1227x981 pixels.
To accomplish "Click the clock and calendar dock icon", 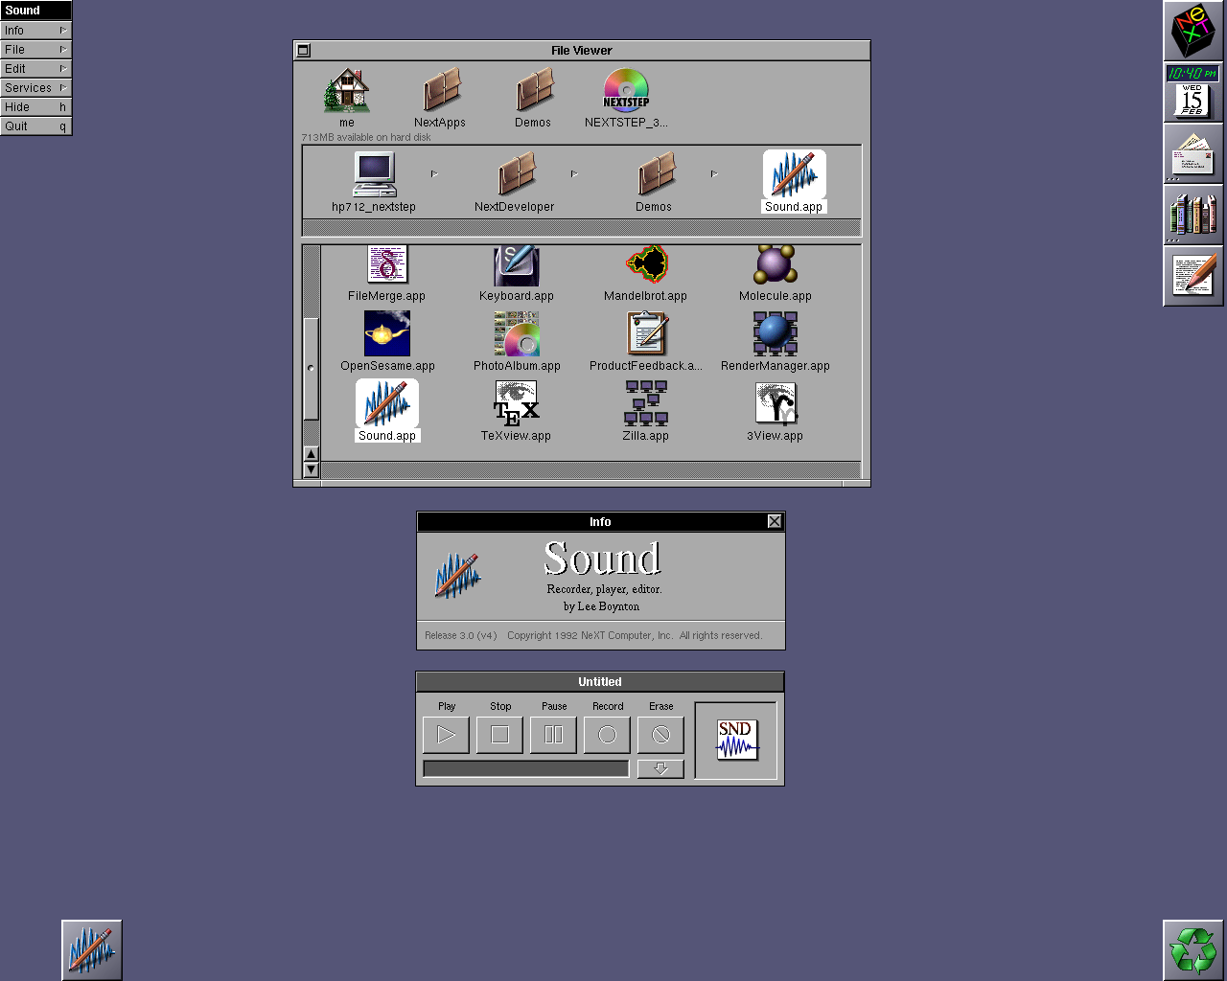I will point(1193,92).
